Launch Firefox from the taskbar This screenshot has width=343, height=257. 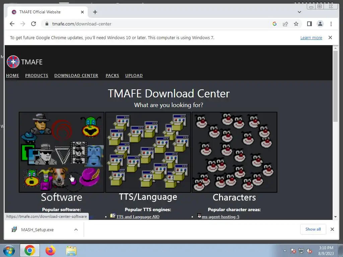(x=51, y=250)
